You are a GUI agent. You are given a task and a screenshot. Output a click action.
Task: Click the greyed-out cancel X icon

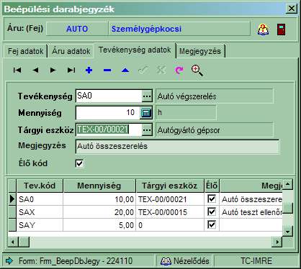pyautogui.click(x=161, y=70)
